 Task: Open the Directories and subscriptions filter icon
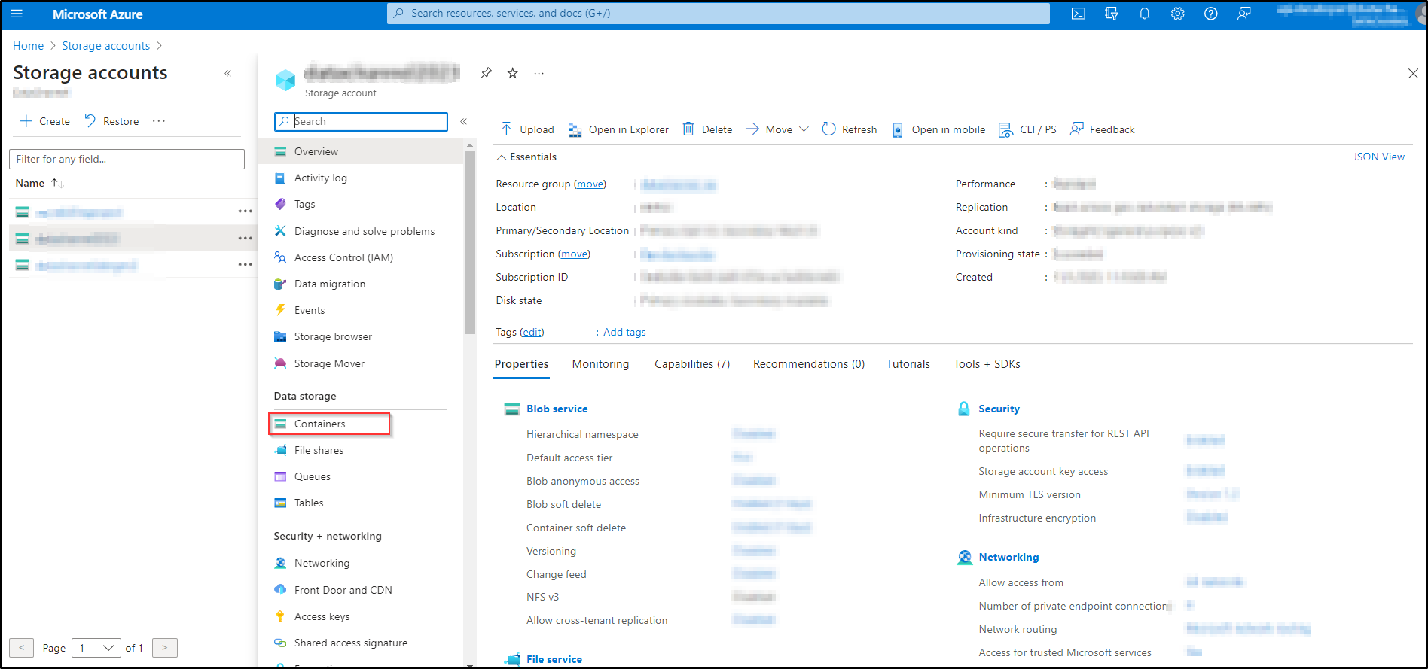(1112, 14)
